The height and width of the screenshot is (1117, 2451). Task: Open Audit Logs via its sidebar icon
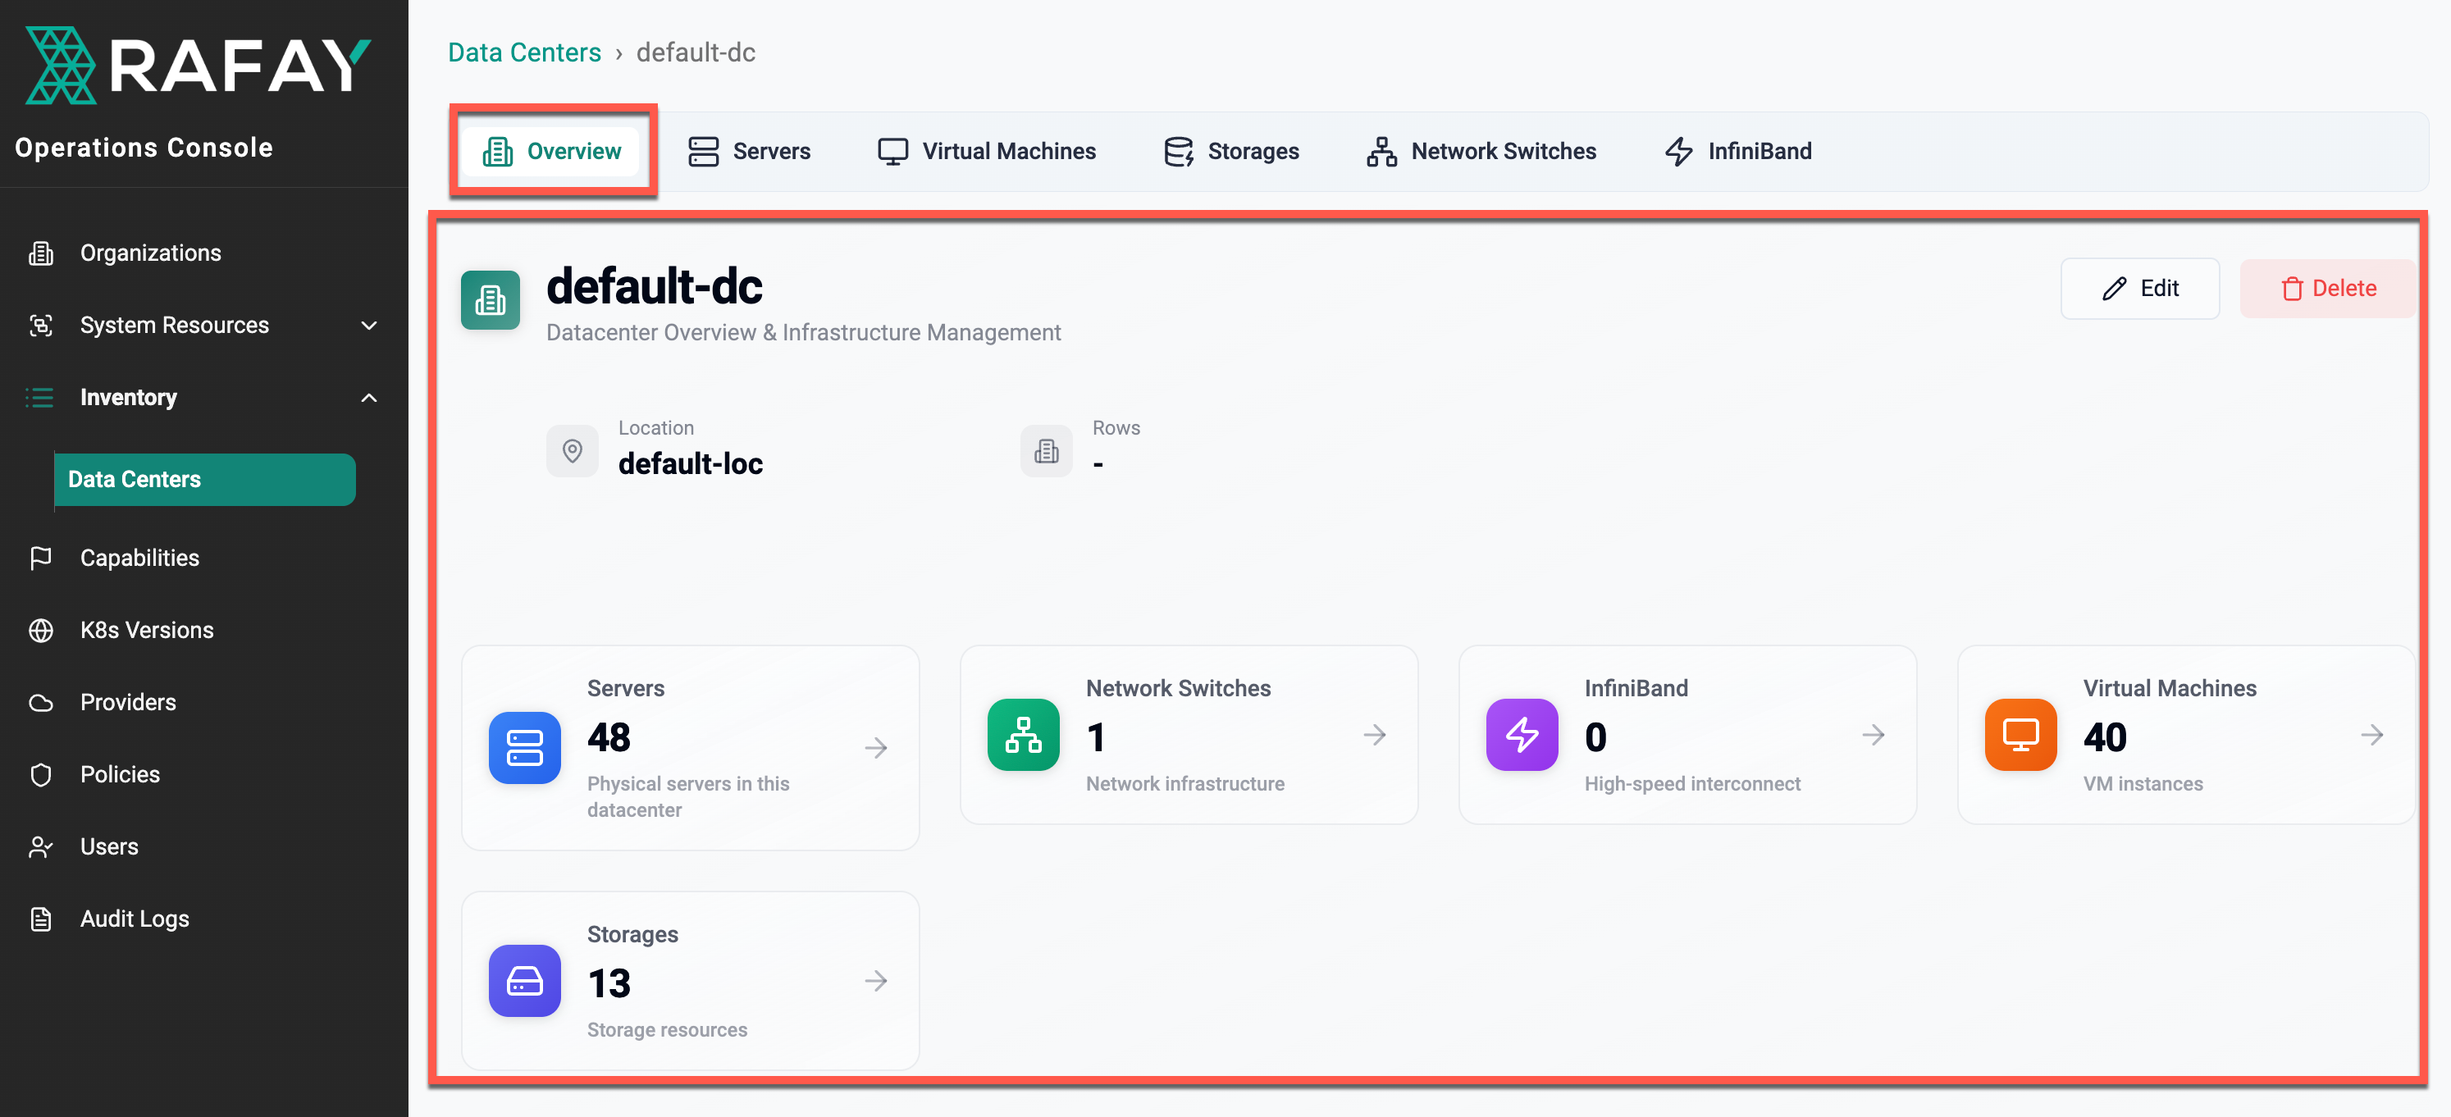[41, 919]
